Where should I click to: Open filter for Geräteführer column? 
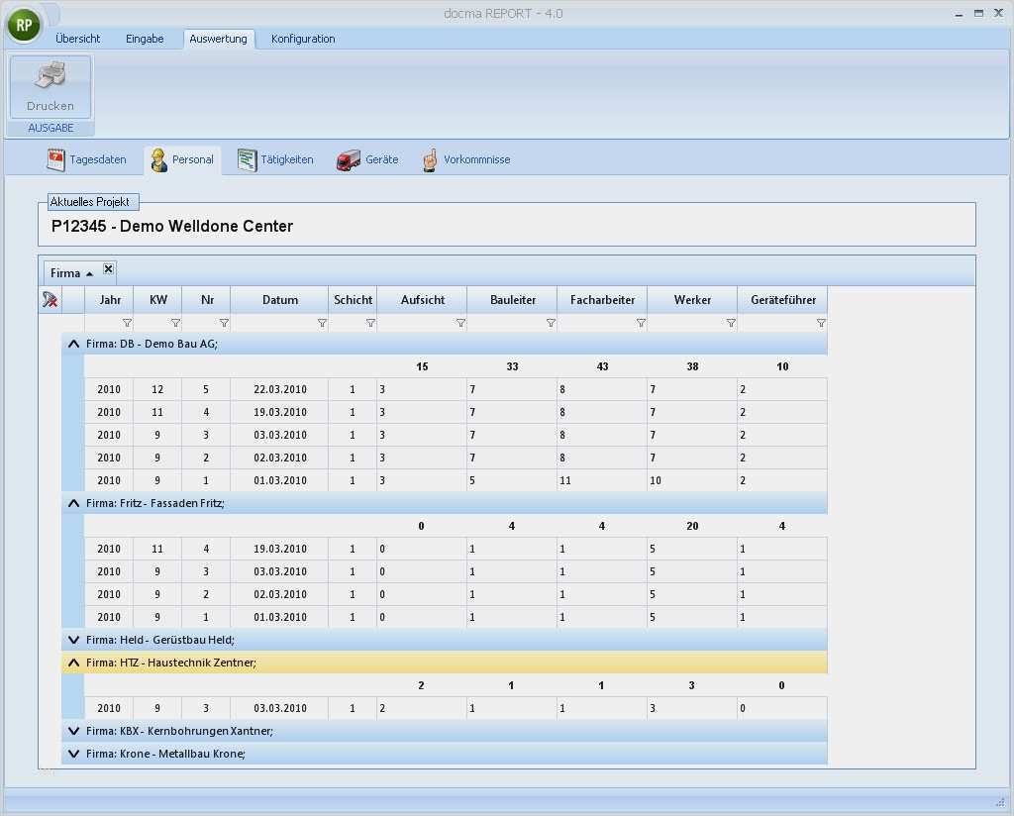pyautogui.click(x=821, y=323)
